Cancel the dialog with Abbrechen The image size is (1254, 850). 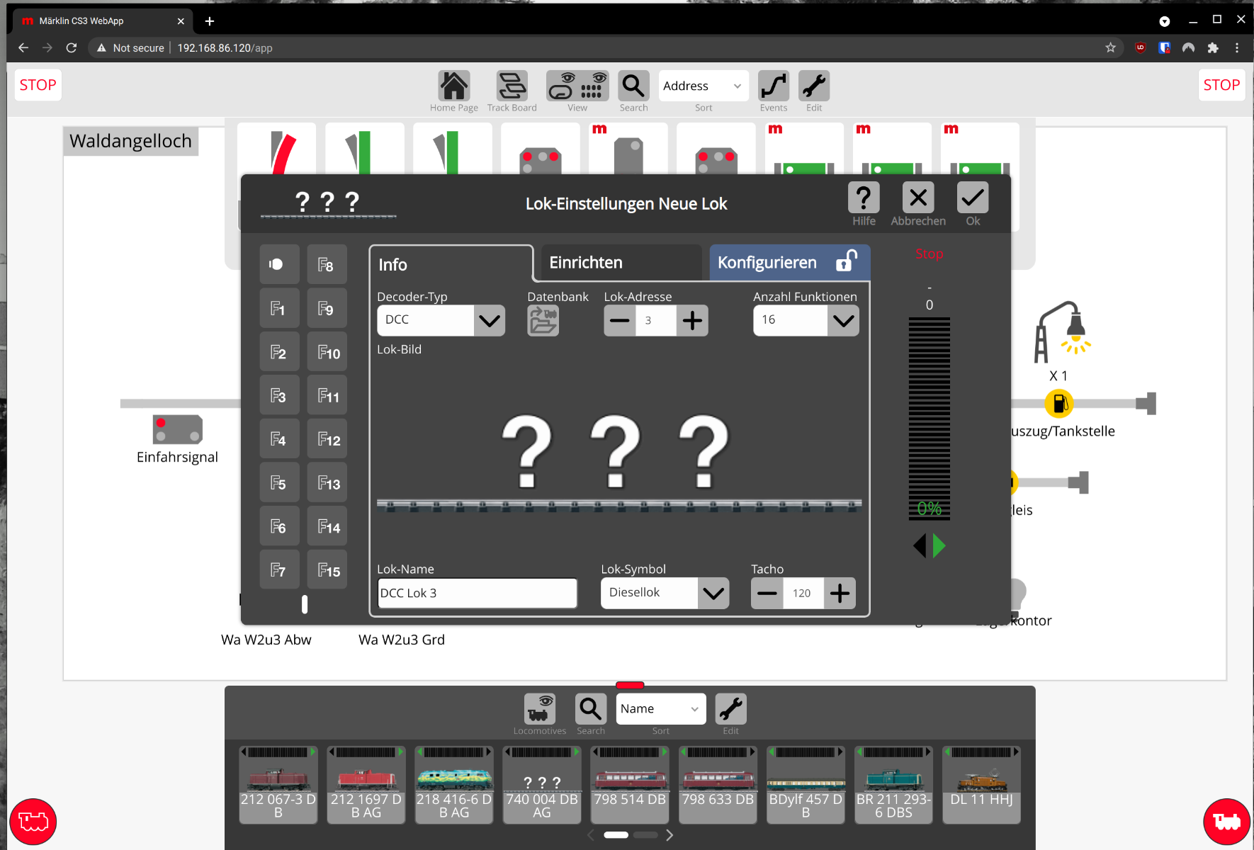tap(918, 198)
